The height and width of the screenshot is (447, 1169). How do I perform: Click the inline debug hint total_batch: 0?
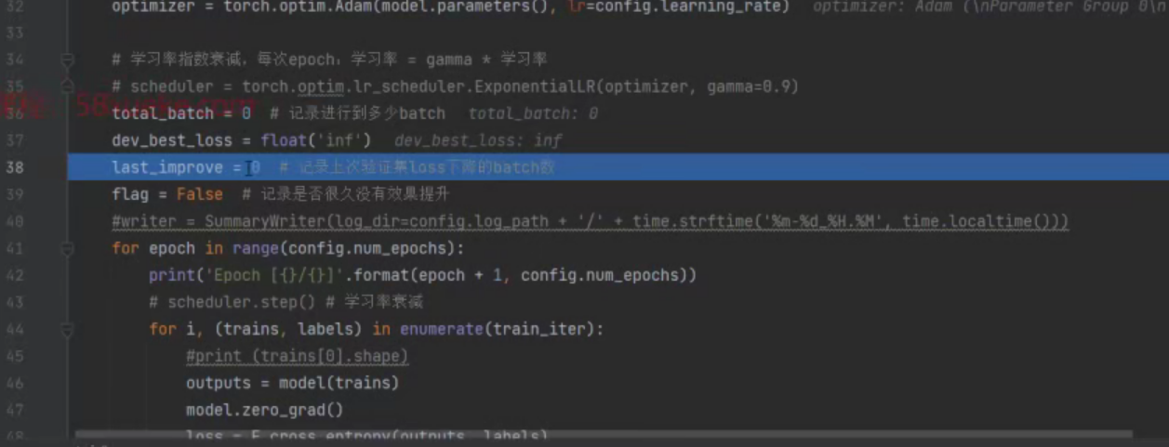point(532,113)
